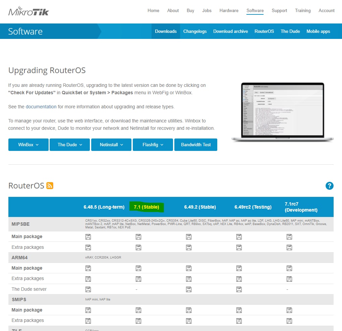Click the laptop RouterOS screenshot image
Viewport: 342px width, 331px height.
[x=282, y=112]
